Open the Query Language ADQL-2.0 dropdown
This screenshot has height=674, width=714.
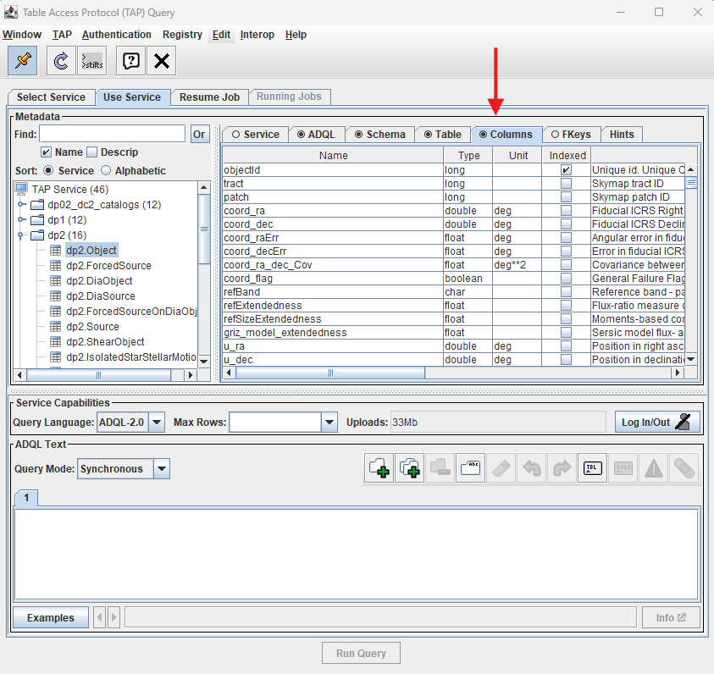(157, 422)
